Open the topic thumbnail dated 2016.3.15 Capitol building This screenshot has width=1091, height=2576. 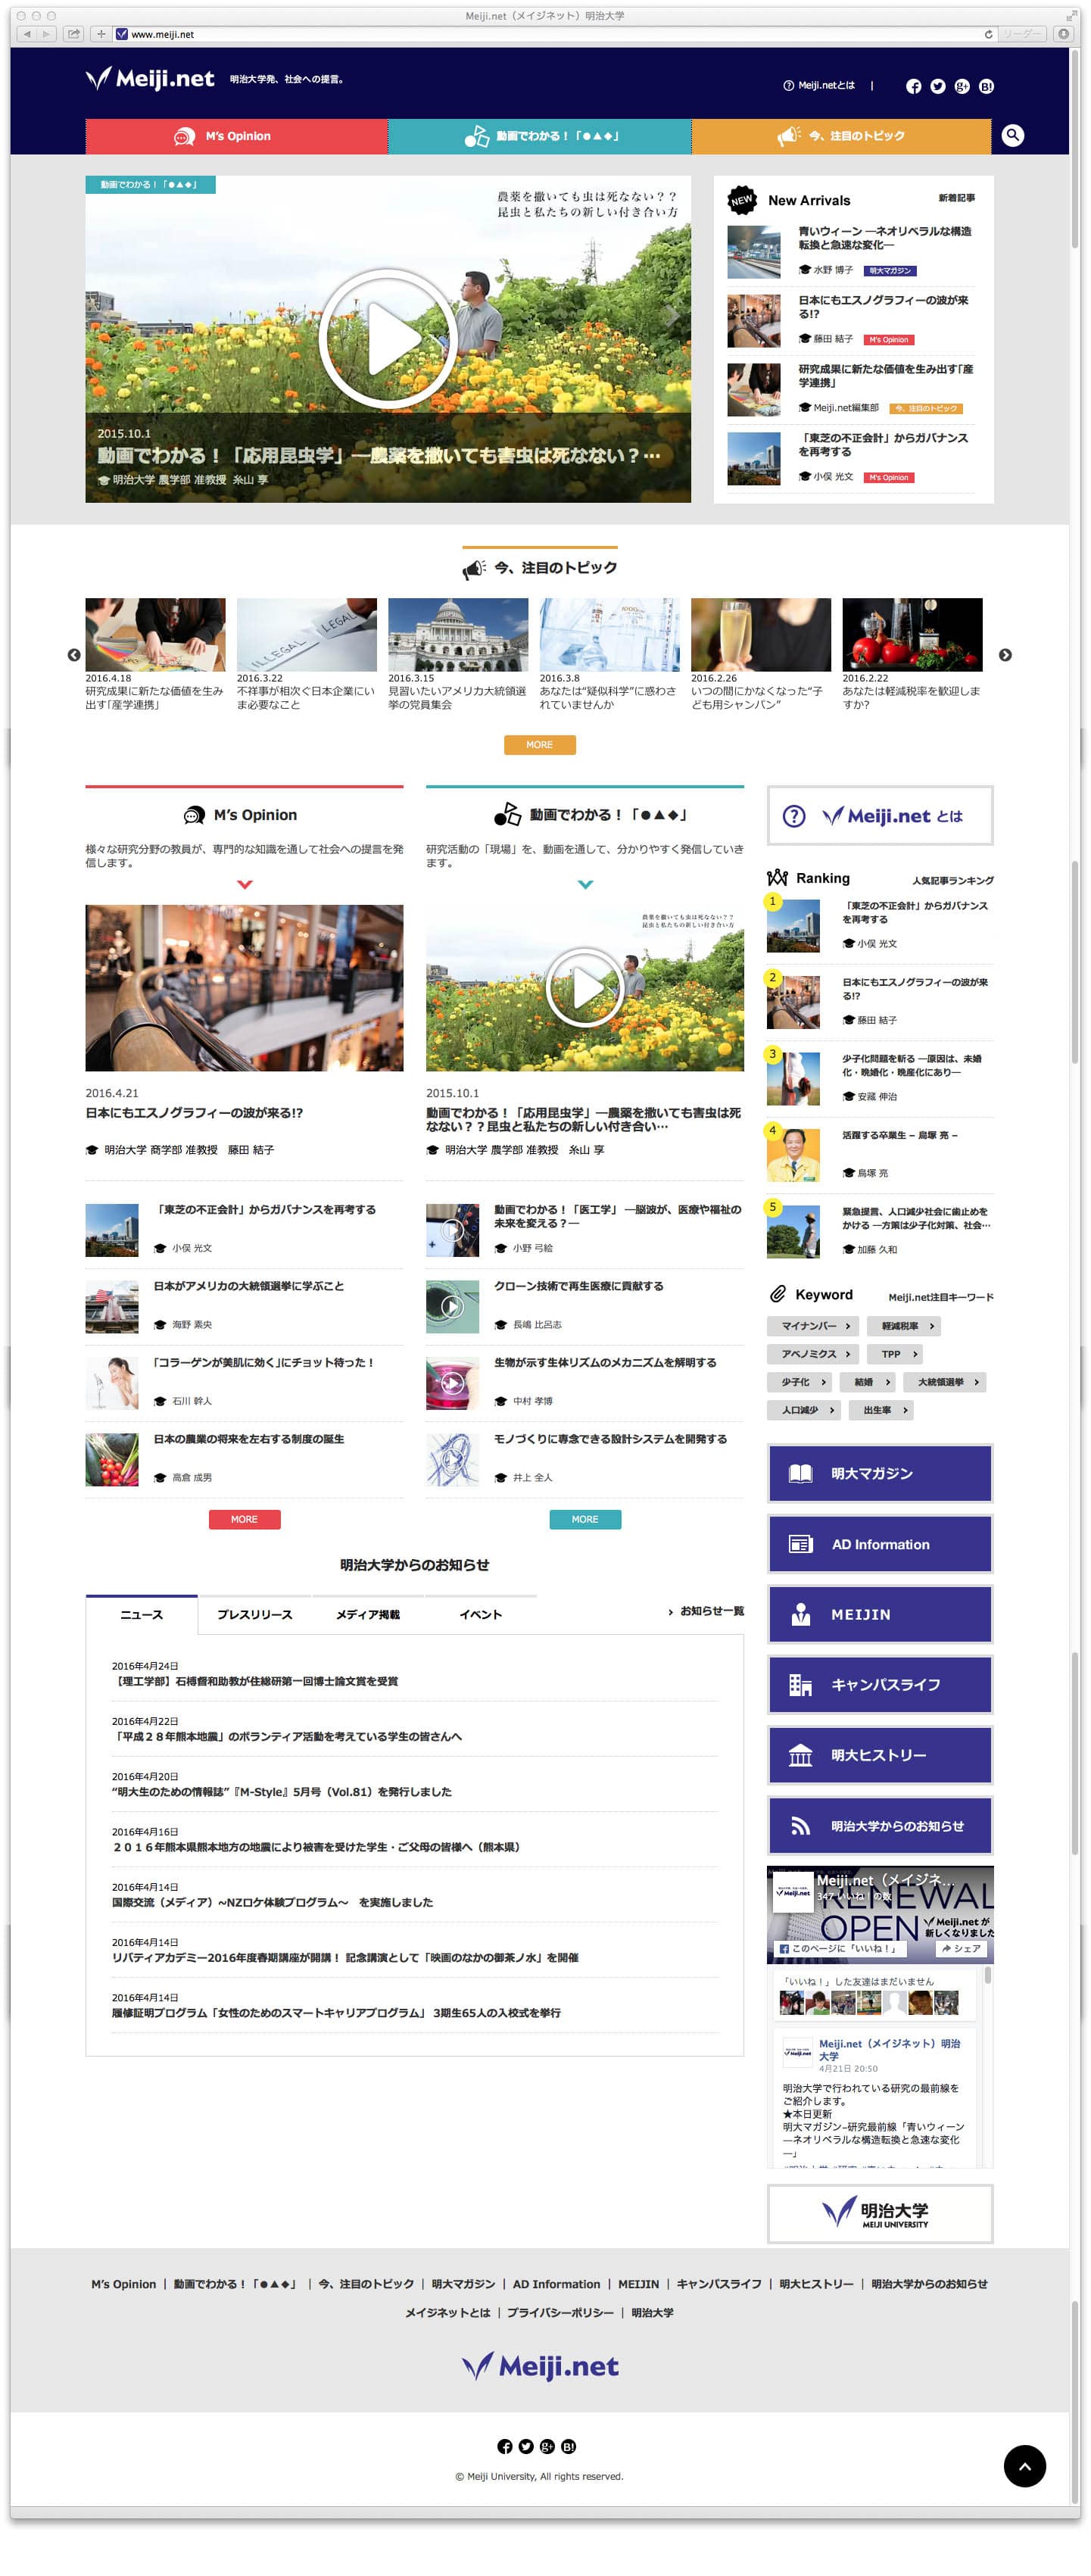point(458,634)
